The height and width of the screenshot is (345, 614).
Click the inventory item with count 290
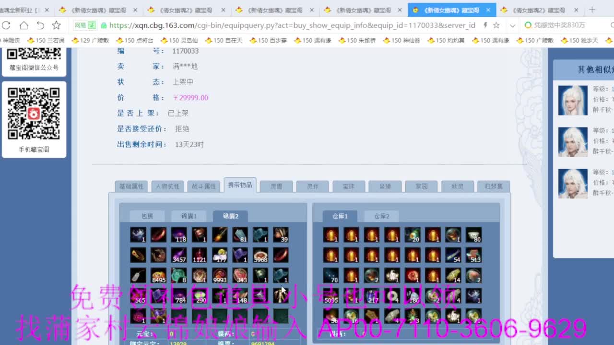(x=200, y=296)
